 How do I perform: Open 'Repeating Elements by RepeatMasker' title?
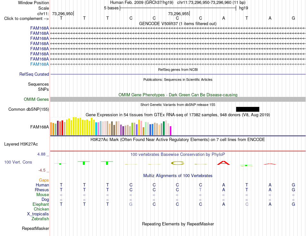point(178,224)
